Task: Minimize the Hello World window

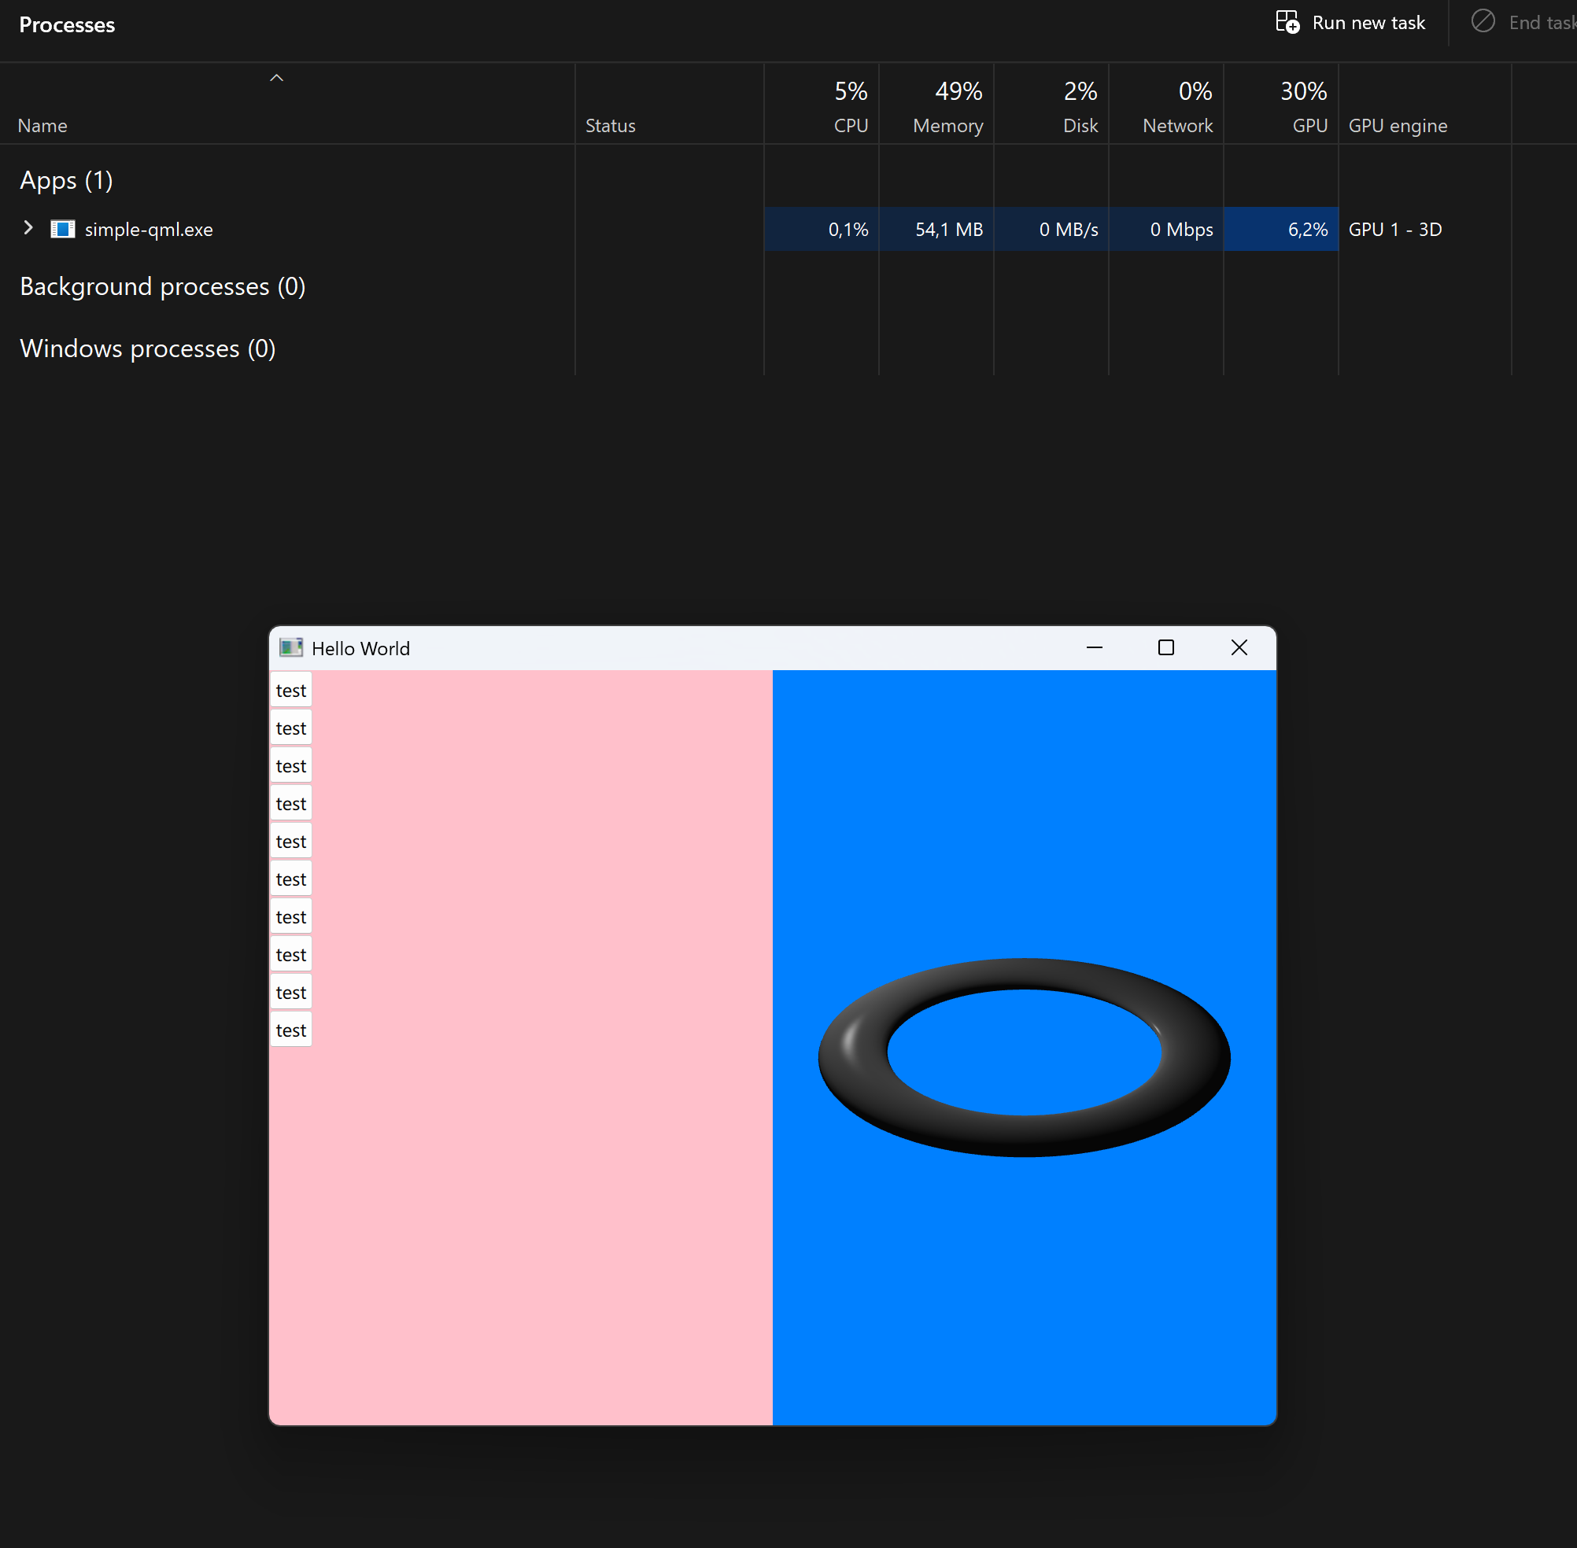Action: tap(1094, 648)
